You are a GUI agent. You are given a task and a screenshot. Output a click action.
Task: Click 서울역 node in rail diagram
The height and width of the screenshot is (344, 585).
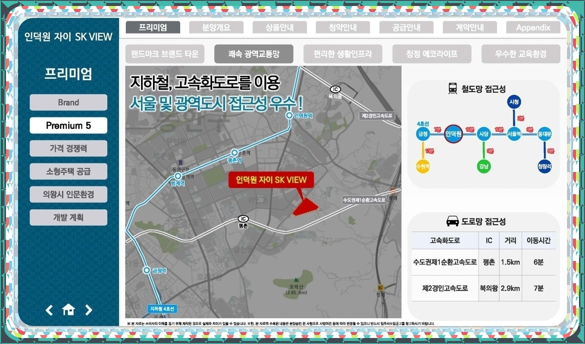point(514,134)
